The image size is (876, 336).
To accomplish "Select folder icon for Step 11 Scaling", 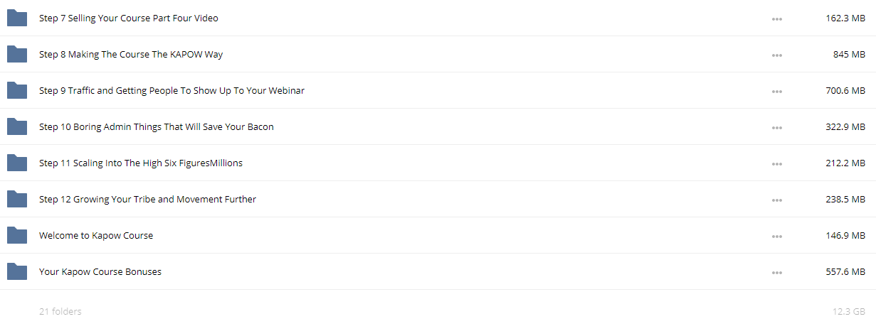I will pyautogui.click(x=17, y=163).
